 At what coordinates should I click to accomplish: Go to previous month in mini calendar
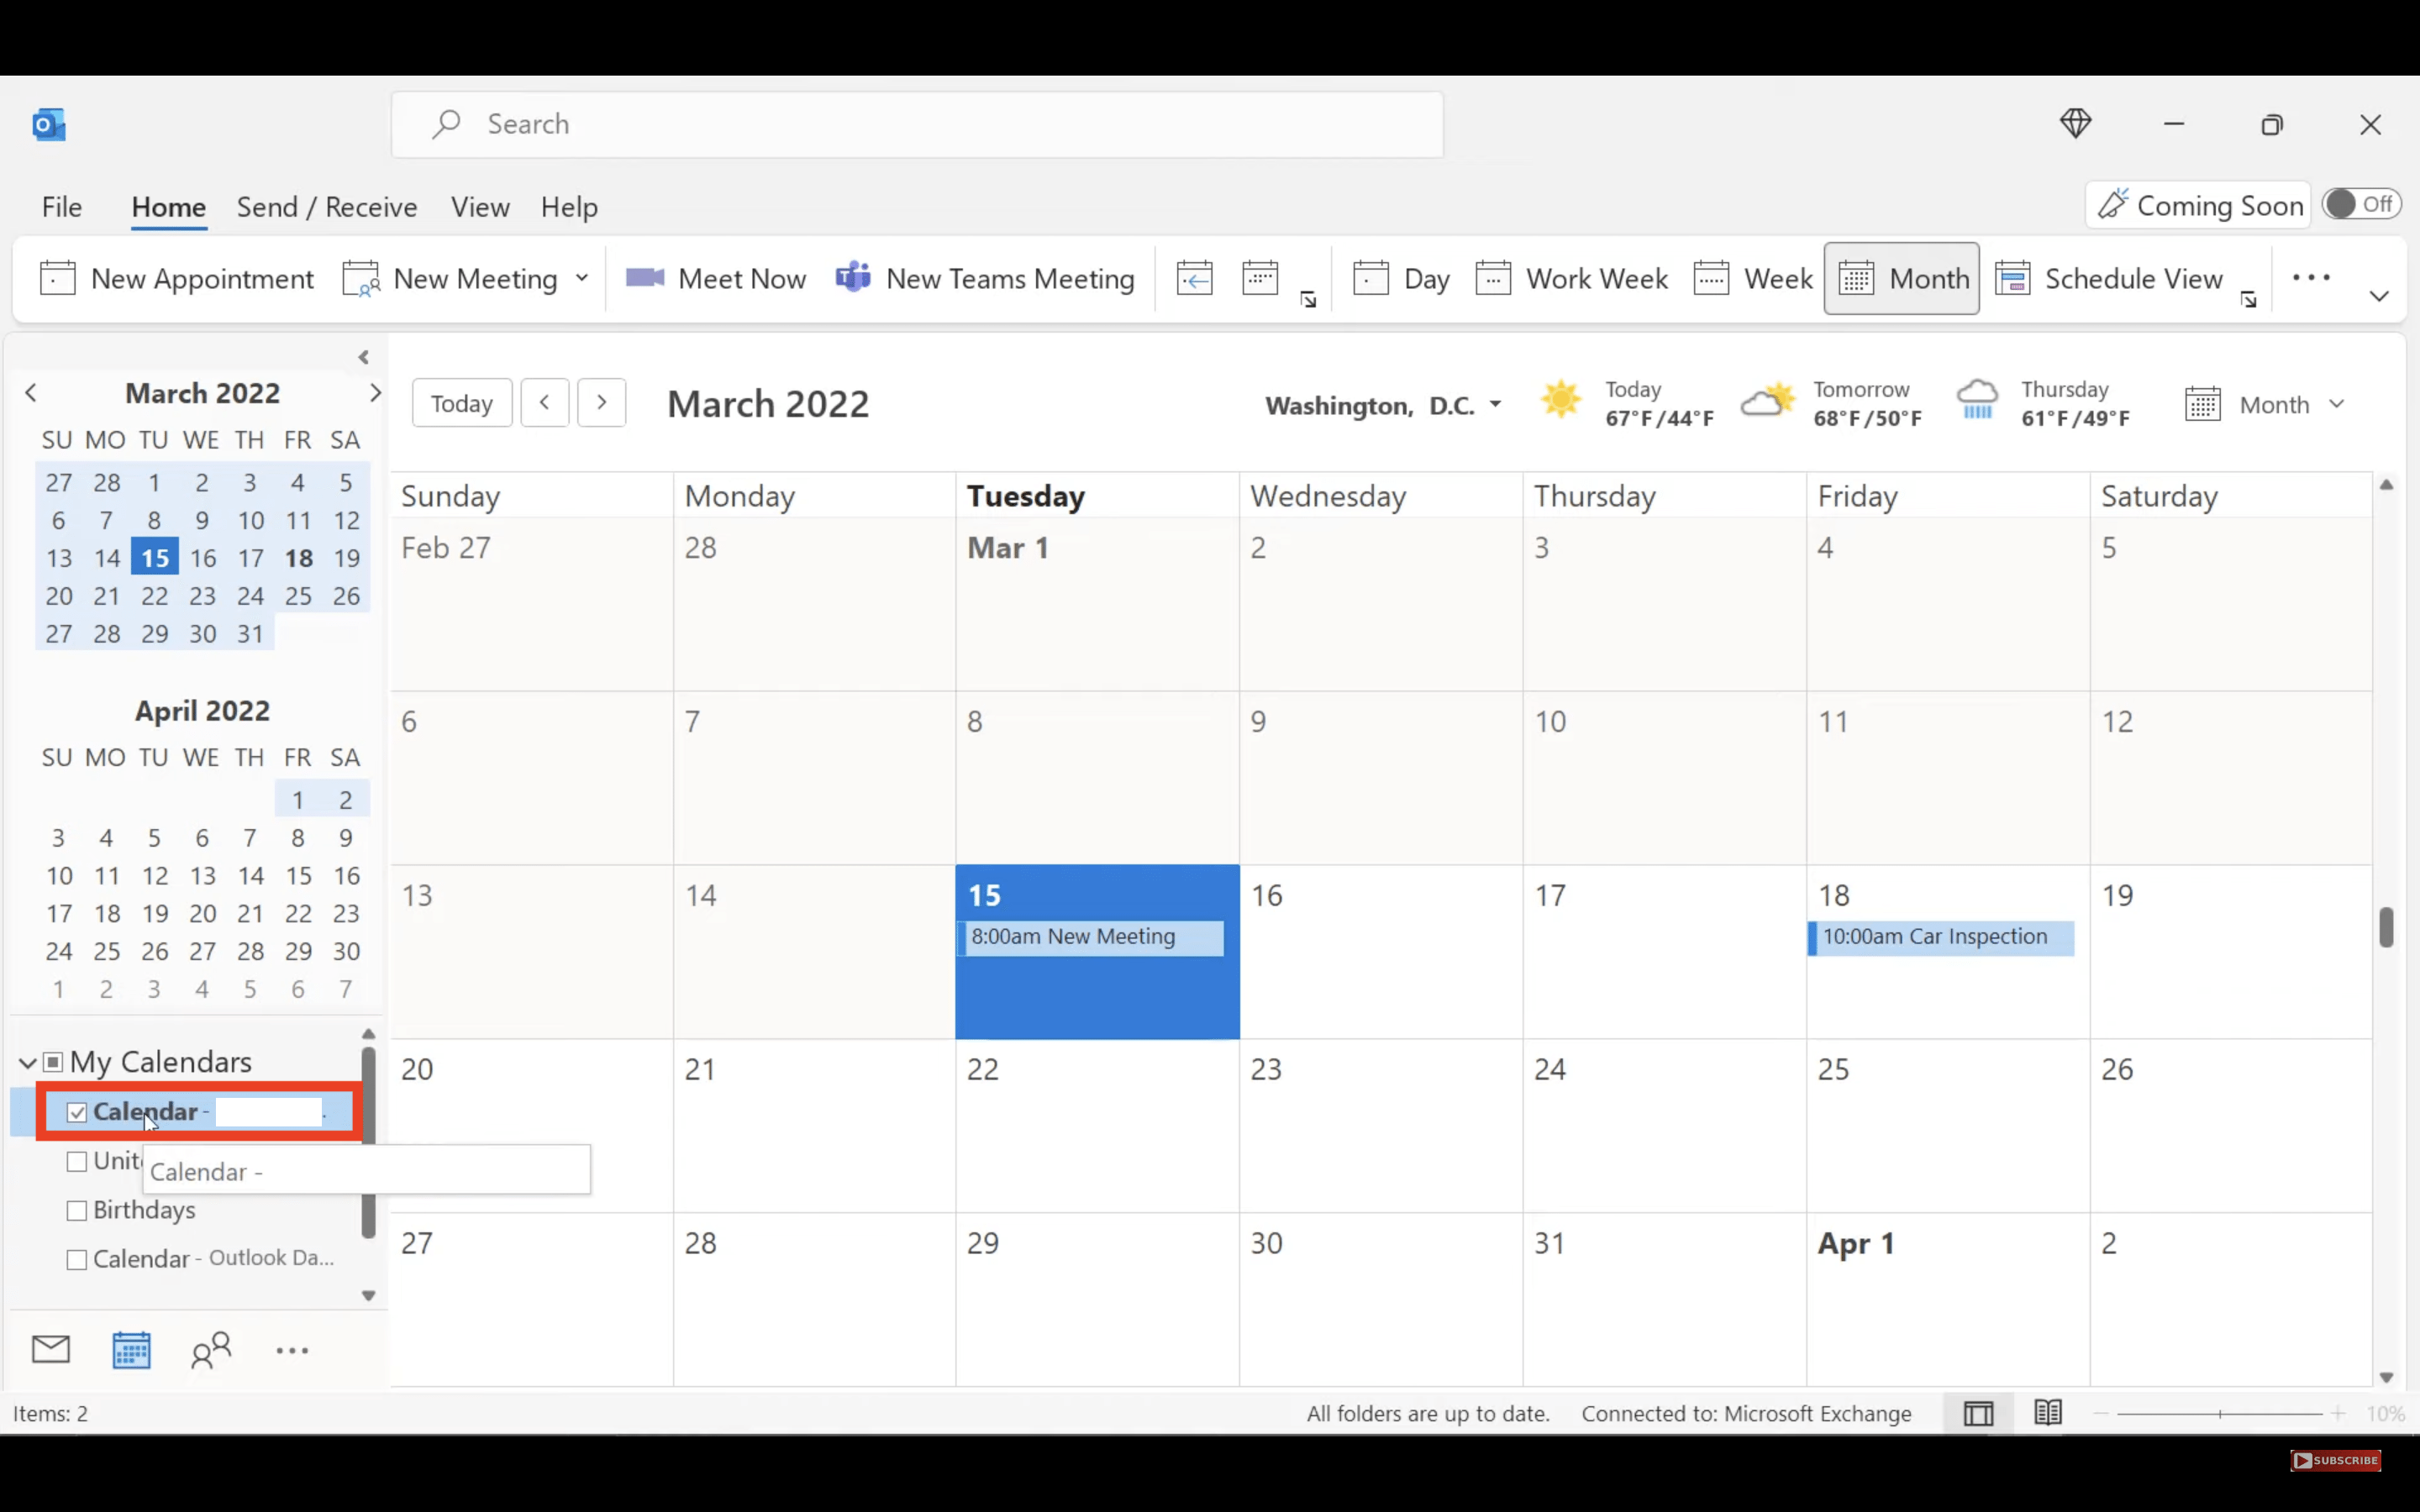31,393
